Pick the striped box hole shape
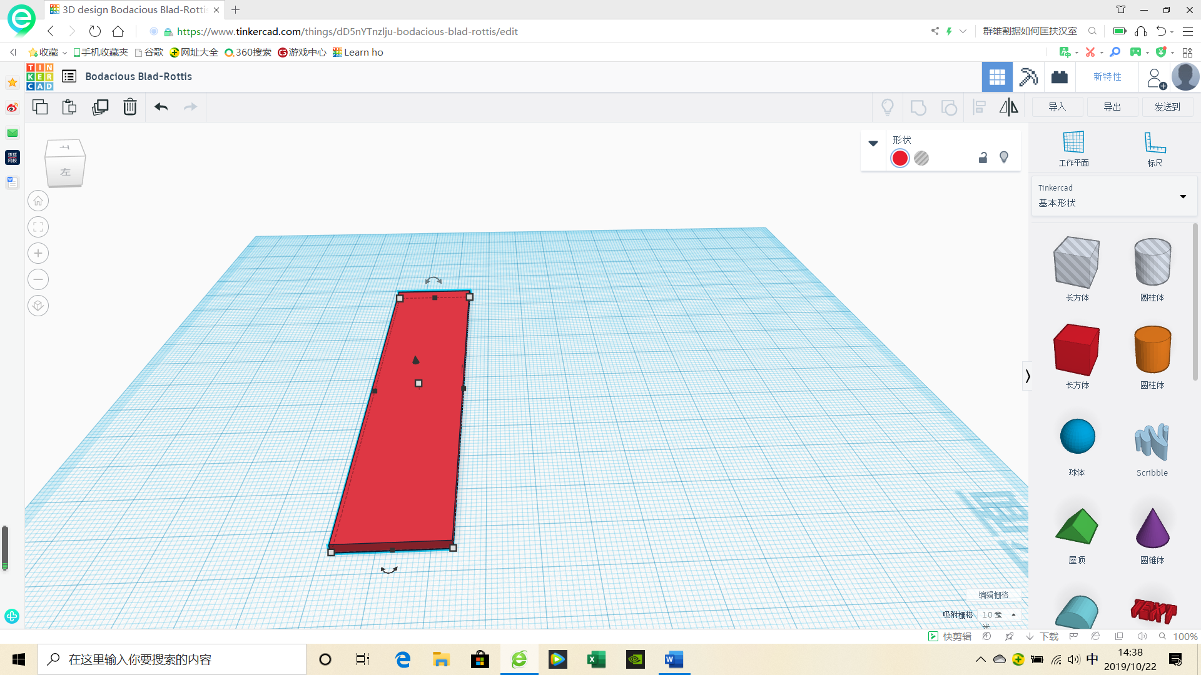This screenshot has width=1201, height=675. [x=1077, y=262]
